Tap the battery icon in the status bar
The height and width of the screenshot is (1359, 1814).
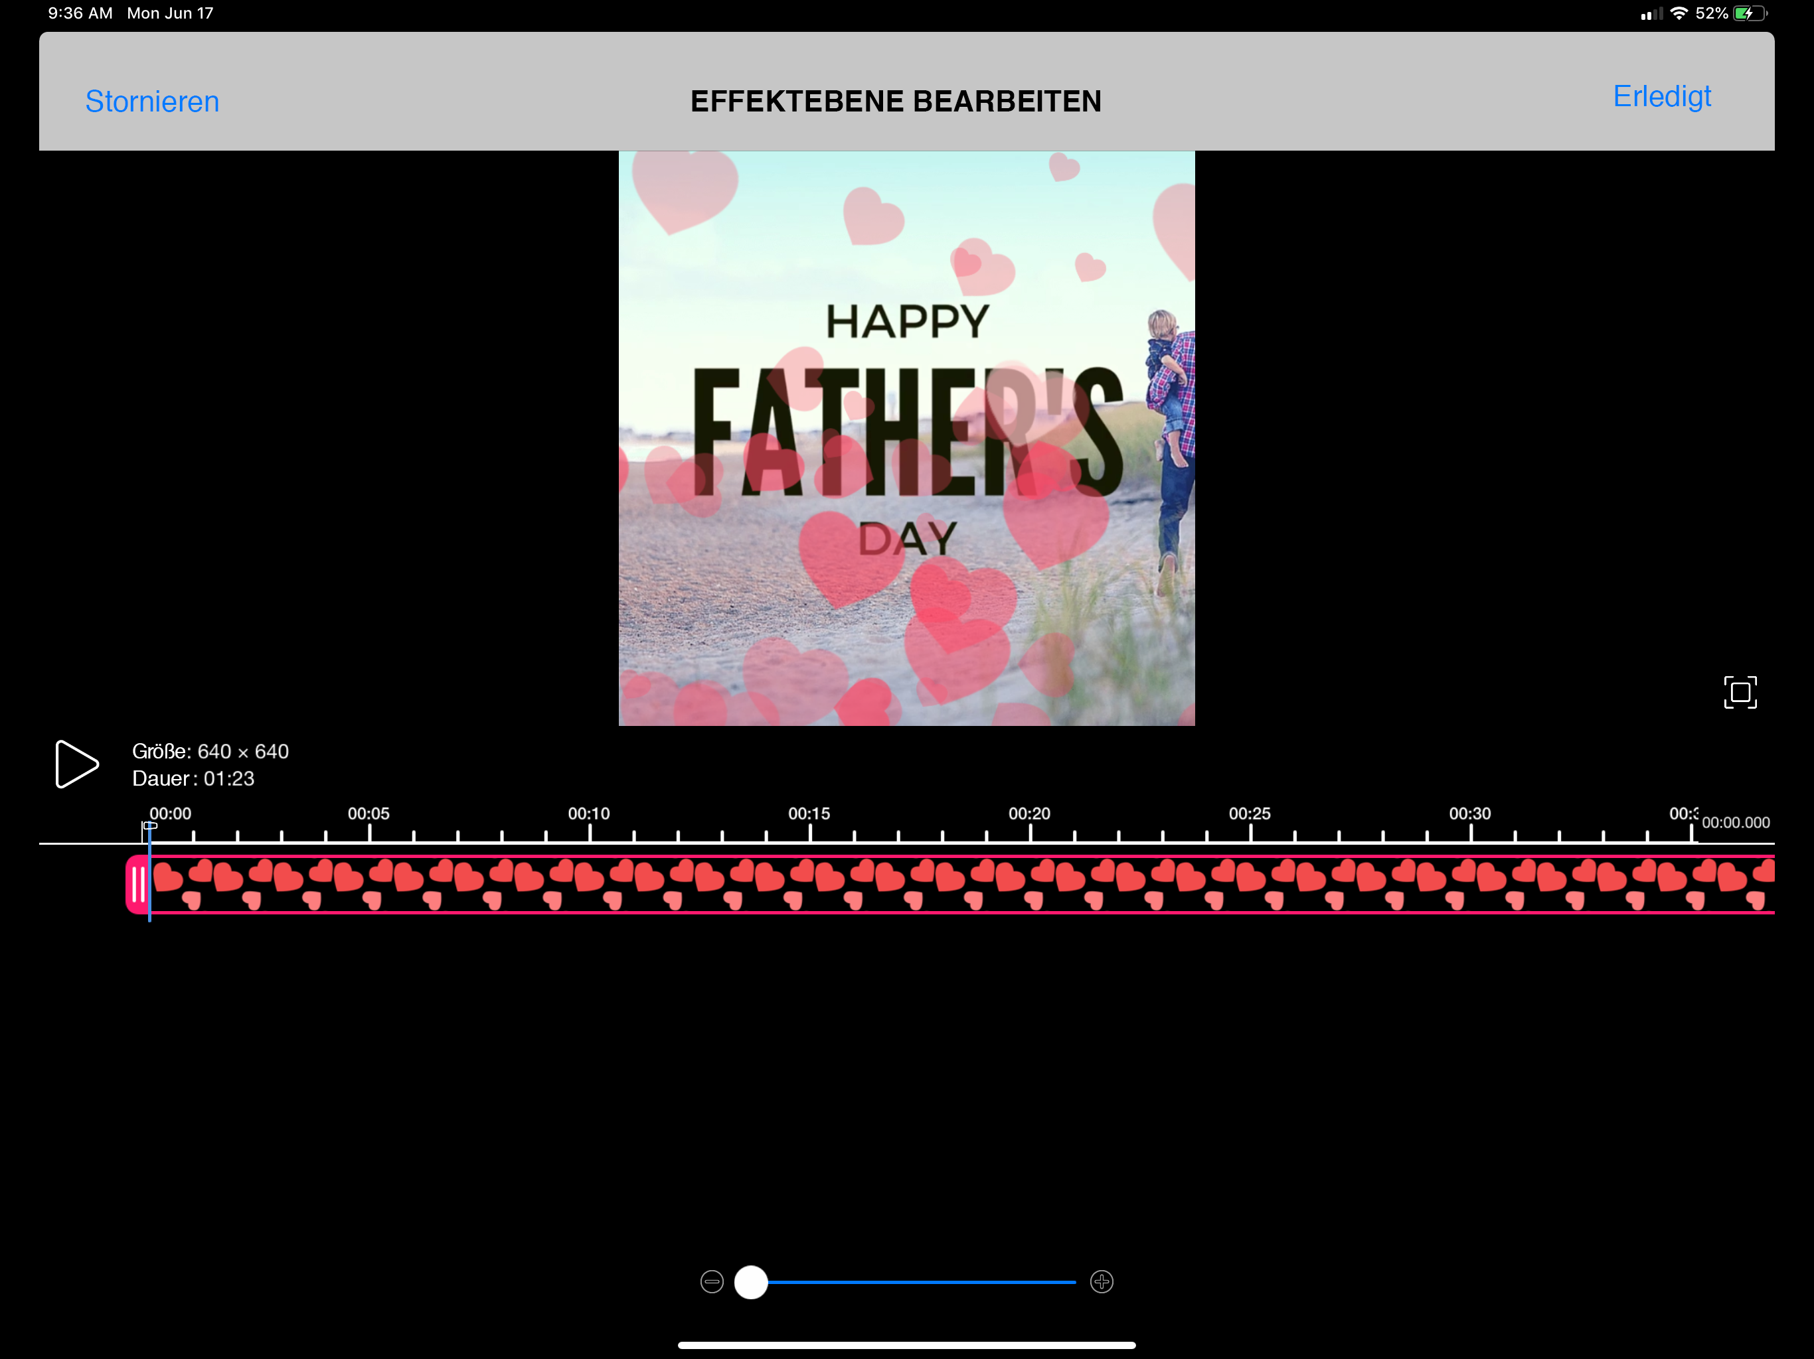tap(1749, 13)
